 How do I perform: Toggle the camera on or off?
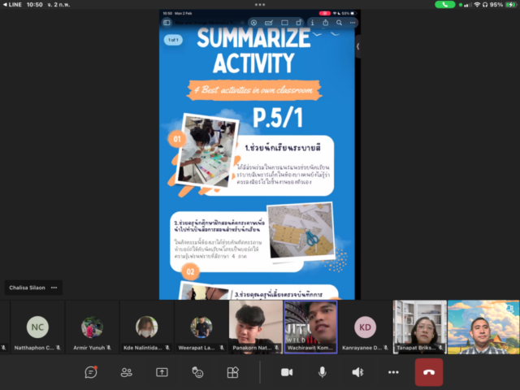pos(286,372)
